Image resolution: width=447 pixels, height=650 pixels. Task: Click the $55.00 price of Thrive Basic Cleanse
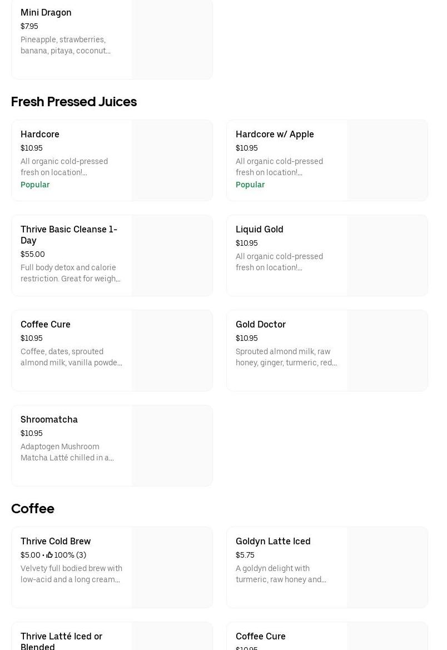click(33, 254)
